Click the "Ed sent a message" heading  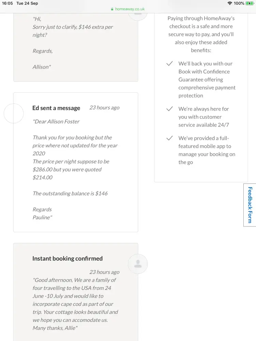[56, 108]
